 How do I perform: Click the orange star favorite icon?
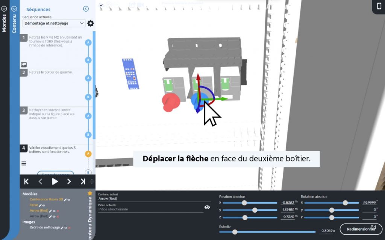point(90,193)
